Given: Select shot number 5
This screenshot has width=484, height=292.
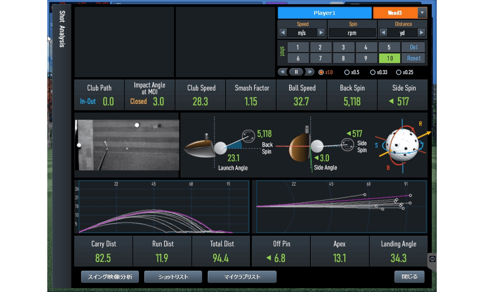Looking at the screenshot, I should pyautogui.click(x=389, y=47).
